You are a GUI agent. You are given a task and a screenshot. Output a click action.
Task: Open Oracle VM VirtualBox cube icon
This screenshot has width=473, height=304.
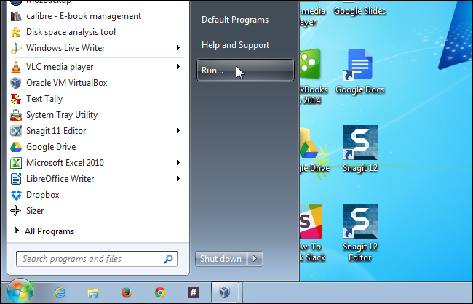click(16, 83)
